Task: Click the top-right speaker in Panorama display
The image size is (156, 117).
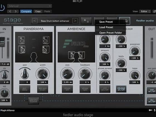Action: pyautogui.click(x=46, y=40)
